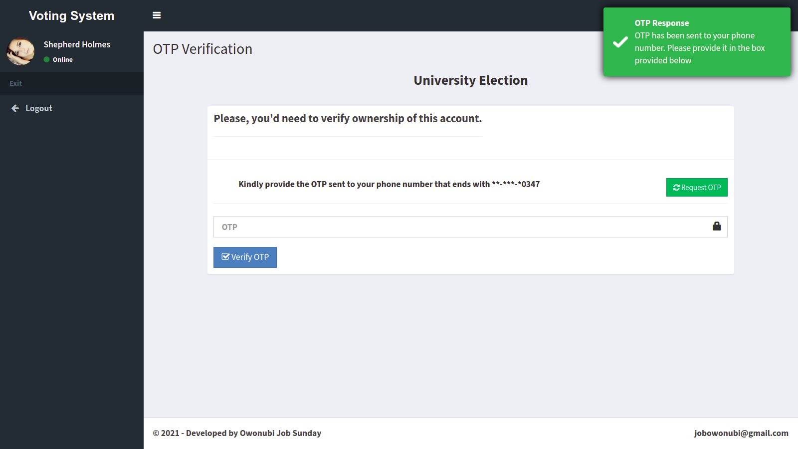Toggle the sidebar with hamburger icon
This screenshot has height=449, width=798.
click(157, 15)
